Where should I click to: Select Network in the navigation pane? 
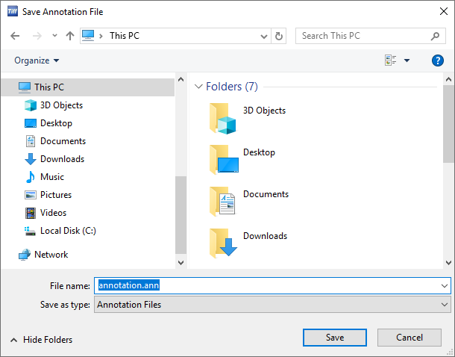[x=51, y=255]
